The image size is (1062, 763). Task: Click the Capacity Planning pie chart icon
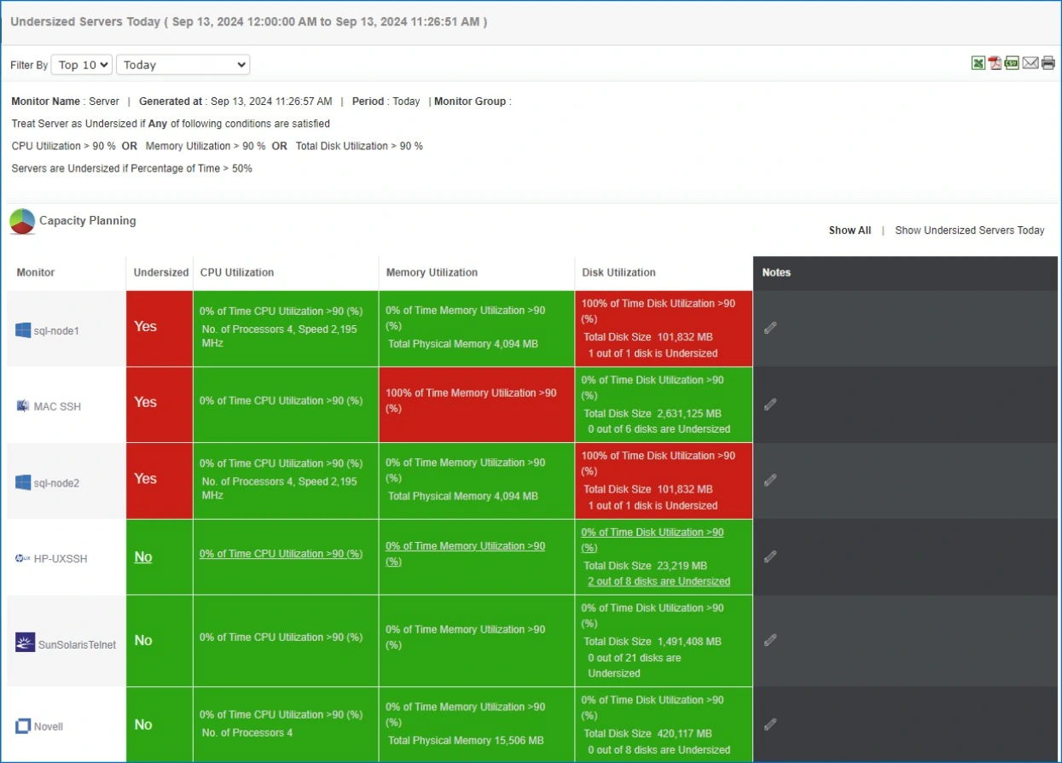point(22,220)
